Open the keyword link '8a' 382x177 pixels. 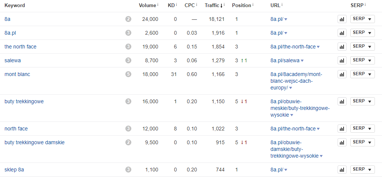[7, 19]
